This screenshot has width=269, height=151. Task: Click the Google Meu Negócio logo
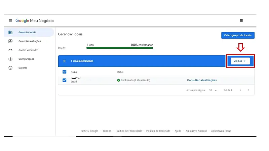[x=35, y=20]
